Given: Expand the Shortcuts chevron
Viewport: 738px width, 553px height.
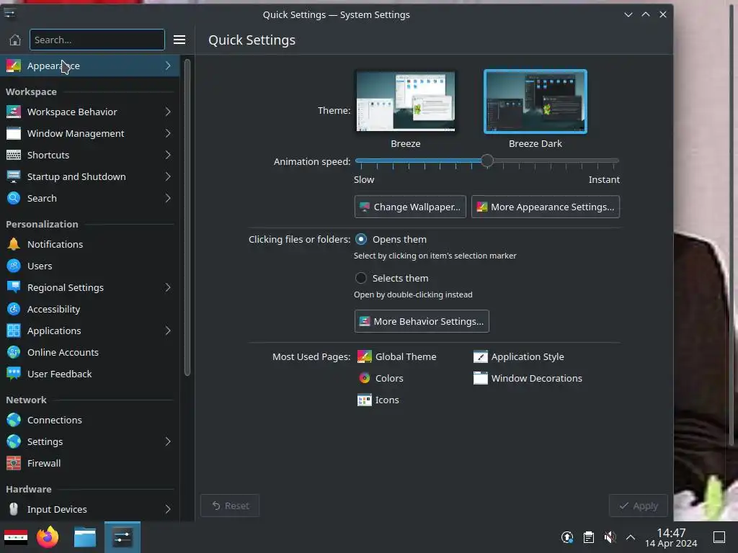Looking at the screenshot, I should (x=168, y=156).
